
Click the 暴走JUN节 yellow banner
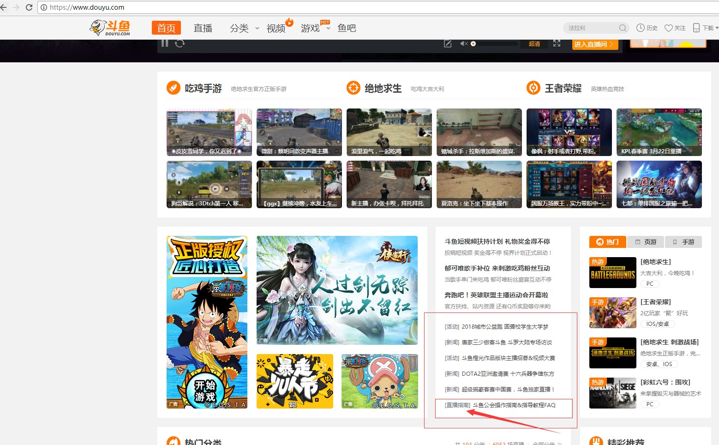coord(295,381)
